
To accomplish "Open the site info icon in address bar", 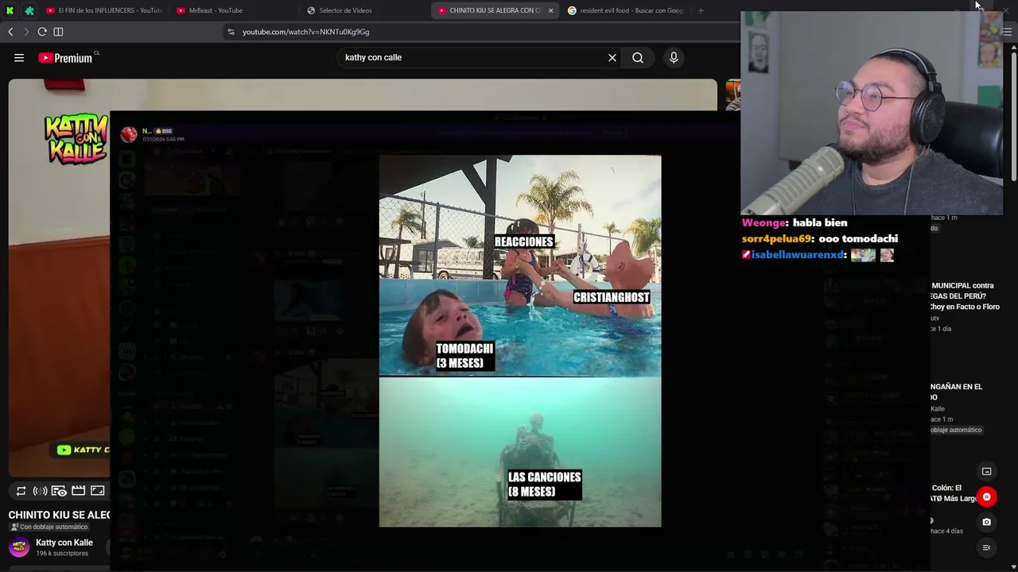I will [231, 32].
